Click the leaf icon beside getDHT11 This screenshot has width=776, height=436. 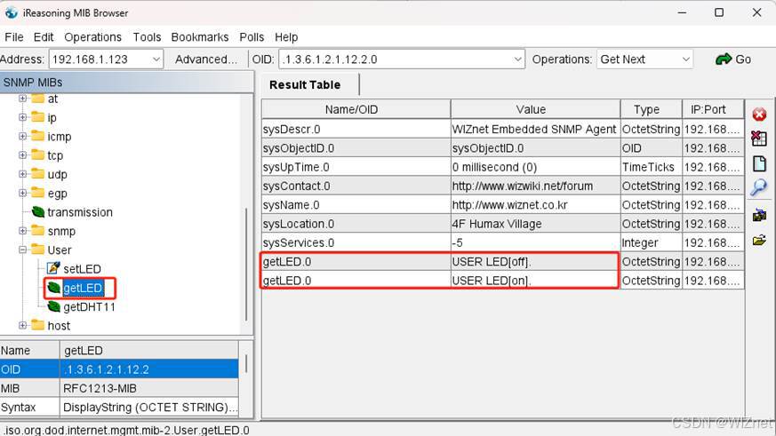tap(53, 307)
